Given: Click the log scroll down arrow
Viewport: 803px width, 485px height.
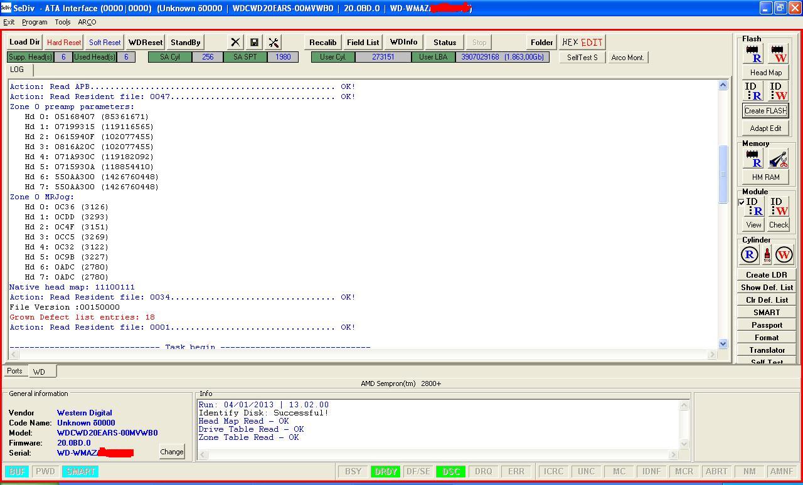Looking at the screenshot, I should 723,343.
